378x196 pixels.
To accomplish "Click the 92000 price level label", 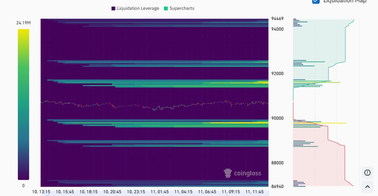I will tap(277, 74).
